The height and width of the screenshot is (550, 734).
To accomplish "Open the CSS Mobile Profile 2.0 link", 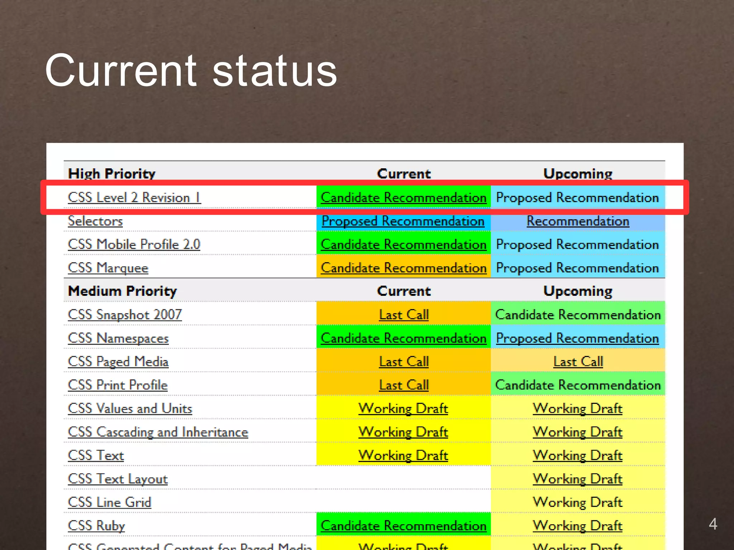I will pos(134,245).
